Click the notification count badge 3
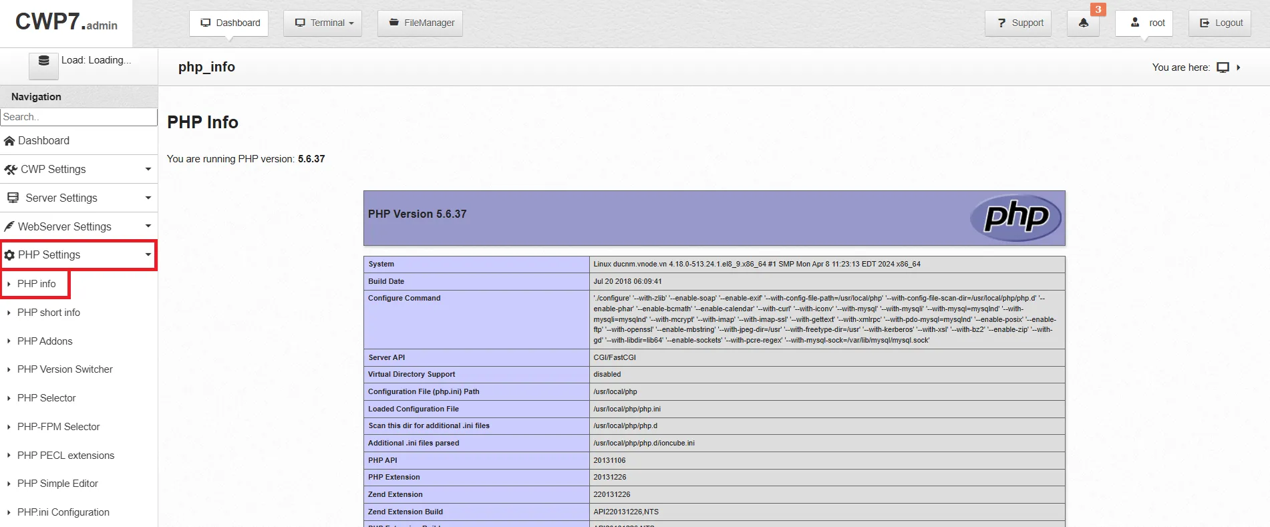The width and height of the screenshot is (1270, 527). point(1098,9)
